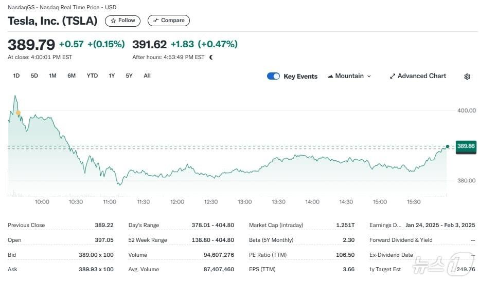Click the after-hours moon icon
Image resolution: width=479 pixels, height=282 pixels.
pos(211,57)
